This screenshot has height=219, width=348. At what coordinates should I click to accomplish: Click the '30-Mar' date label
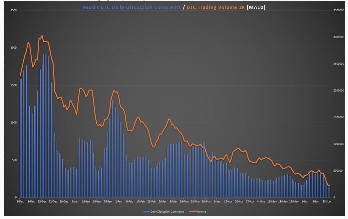(206, 201)
